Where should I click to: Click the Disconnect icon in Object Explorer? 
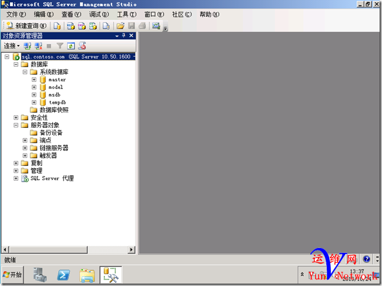click(39, 46)
